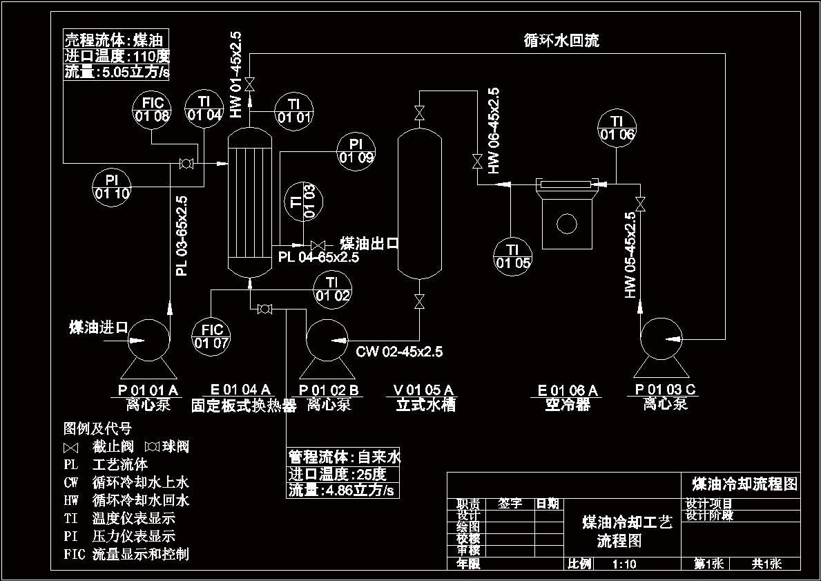Screen dimensions: 821x581
Task: Click the HW 循环冷却水回水 legend row
Action: (x=126, y=500)
